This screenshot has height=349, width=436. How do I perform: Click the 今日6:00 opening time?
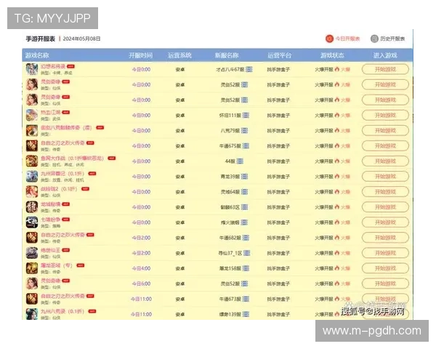(x=141, y=284)
